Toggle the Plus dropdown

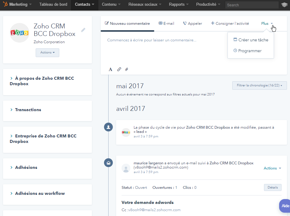pos(267,24)
